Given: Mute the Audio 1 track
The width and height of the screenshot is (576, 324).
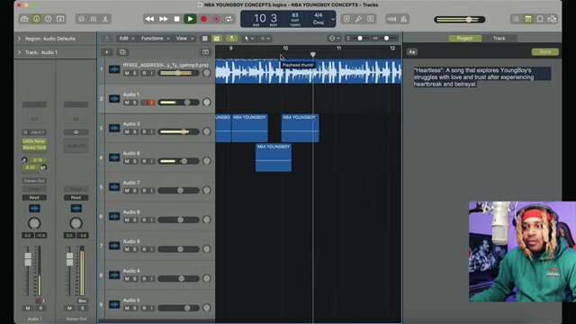Looking at the screenshot, I should click(127, 103).
